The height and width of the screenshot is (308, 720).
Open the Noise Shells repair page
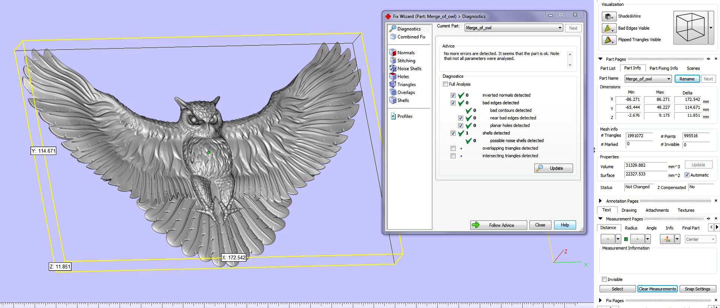pos(405,68)
